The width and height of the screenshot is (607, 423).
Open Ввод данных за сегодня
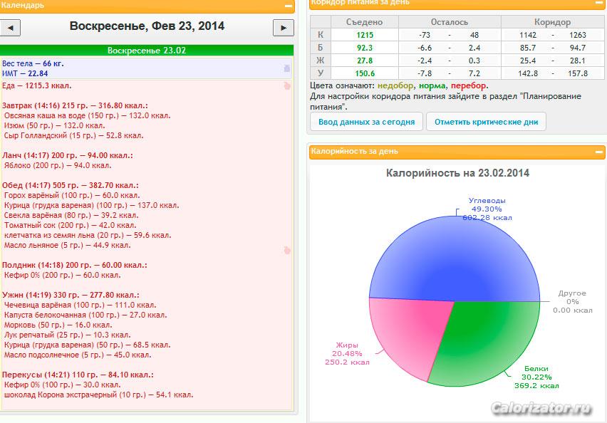point(366,122)
